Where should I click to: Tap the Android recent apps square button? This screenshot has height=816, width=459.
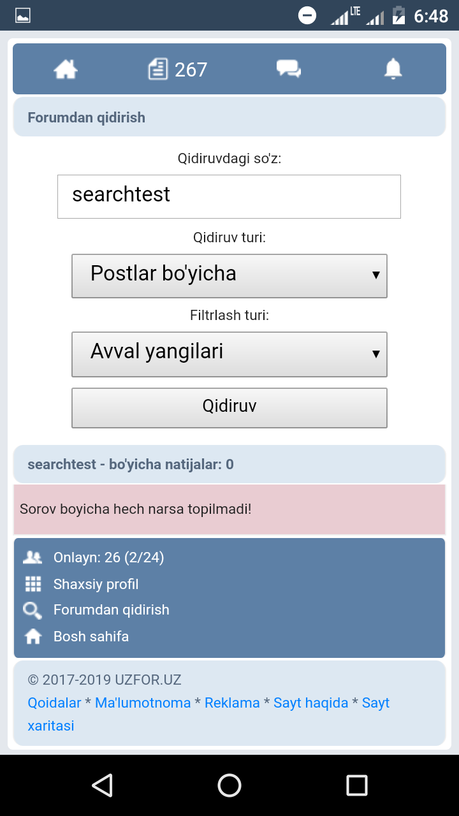click(x=356, y=785)
